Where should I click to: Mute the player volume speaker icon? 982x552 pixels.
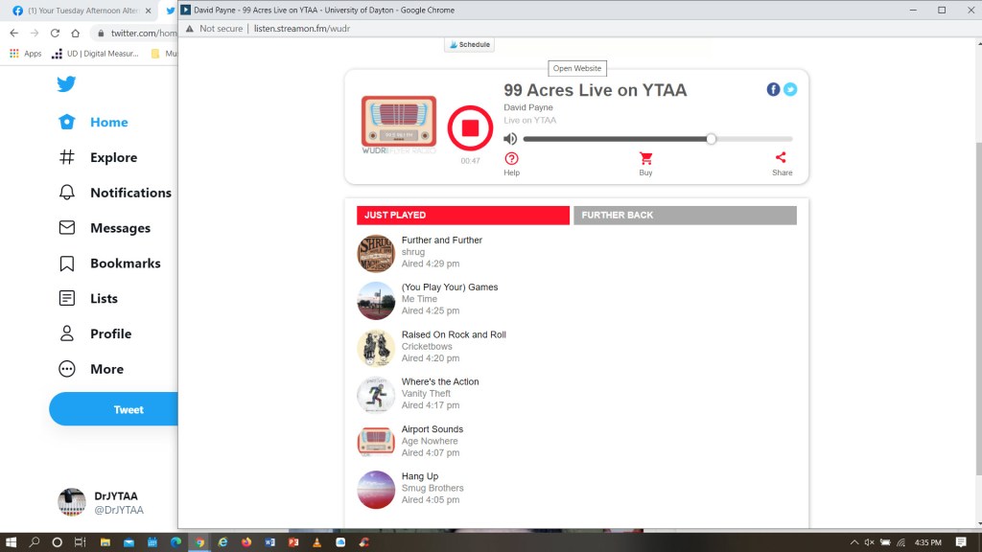point(510,139)
